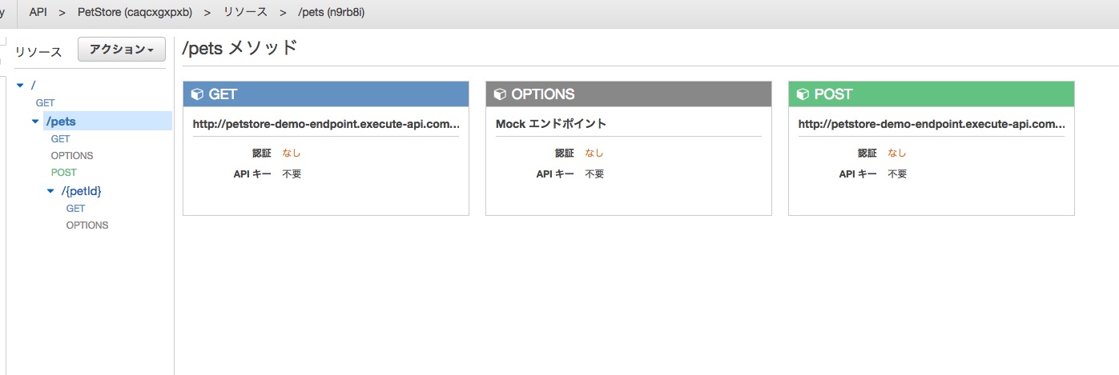1119x375 pixels.
Task: Select GET method under /{petId}
Action: point(76,209)
